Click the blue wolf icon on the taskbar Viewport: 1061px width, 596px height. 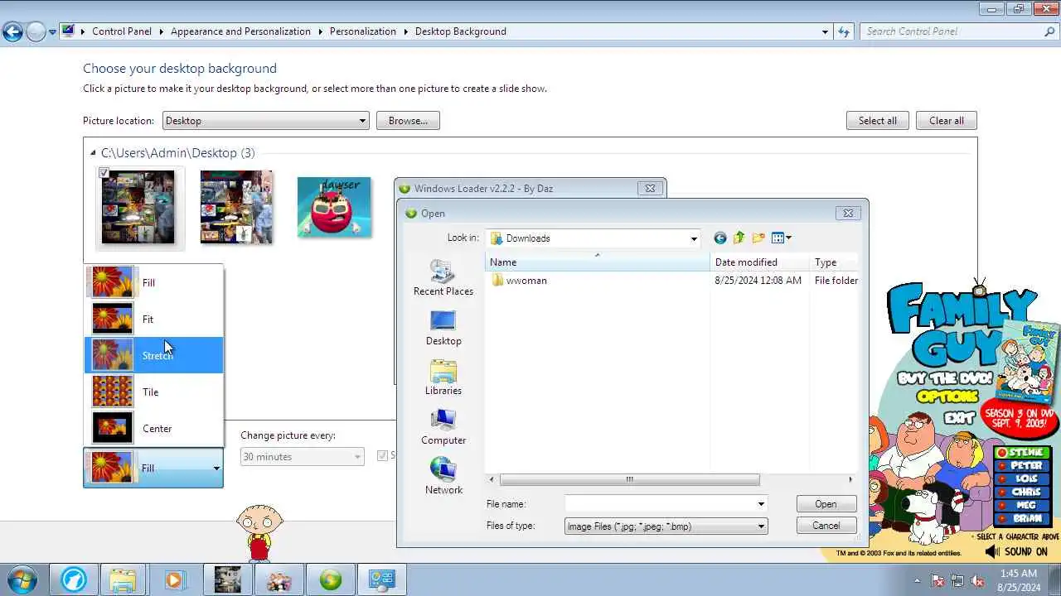coord(73,580)
